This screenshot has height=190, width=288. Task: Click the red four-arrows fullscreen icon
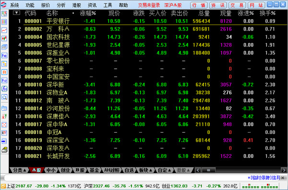pyautogui.click(x=4, y=125)
